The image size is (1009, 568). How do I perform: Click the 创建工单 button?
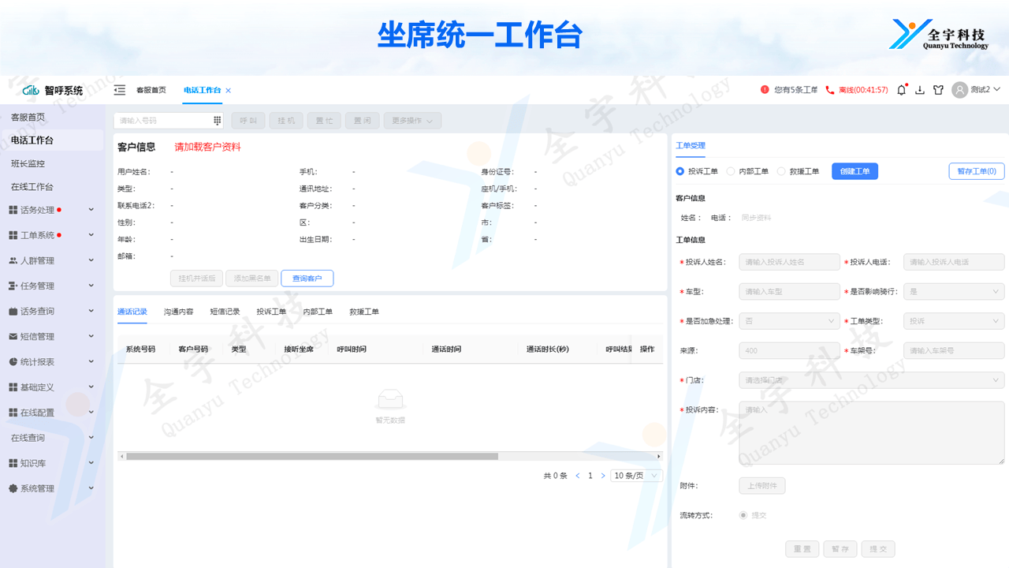pyautogui.click(x=854, y=171)
